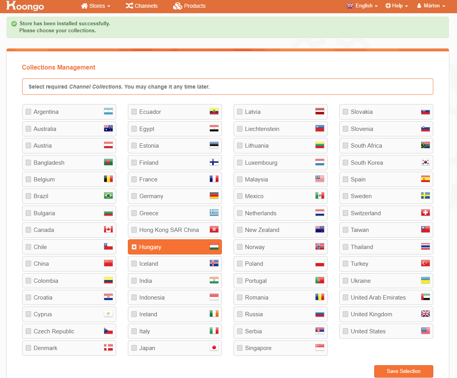Click the Channels shuffle icon
Screen dimensions: 457x378
(x=129, y=6)
